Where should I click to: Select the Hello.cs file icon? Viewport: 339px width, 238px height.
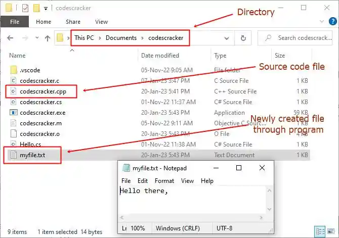pos(13,144)
